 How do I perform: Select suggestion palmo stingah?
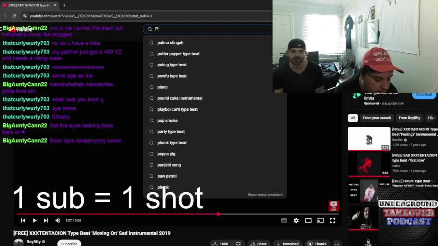[x=170, y=43]
